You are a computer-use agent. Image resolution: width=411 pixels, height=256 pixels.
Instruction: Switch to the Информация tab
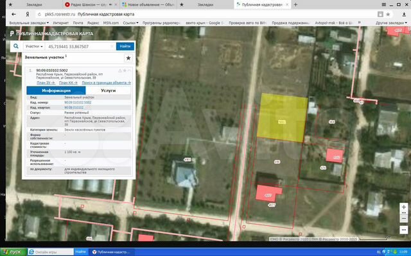pos(56,90)
